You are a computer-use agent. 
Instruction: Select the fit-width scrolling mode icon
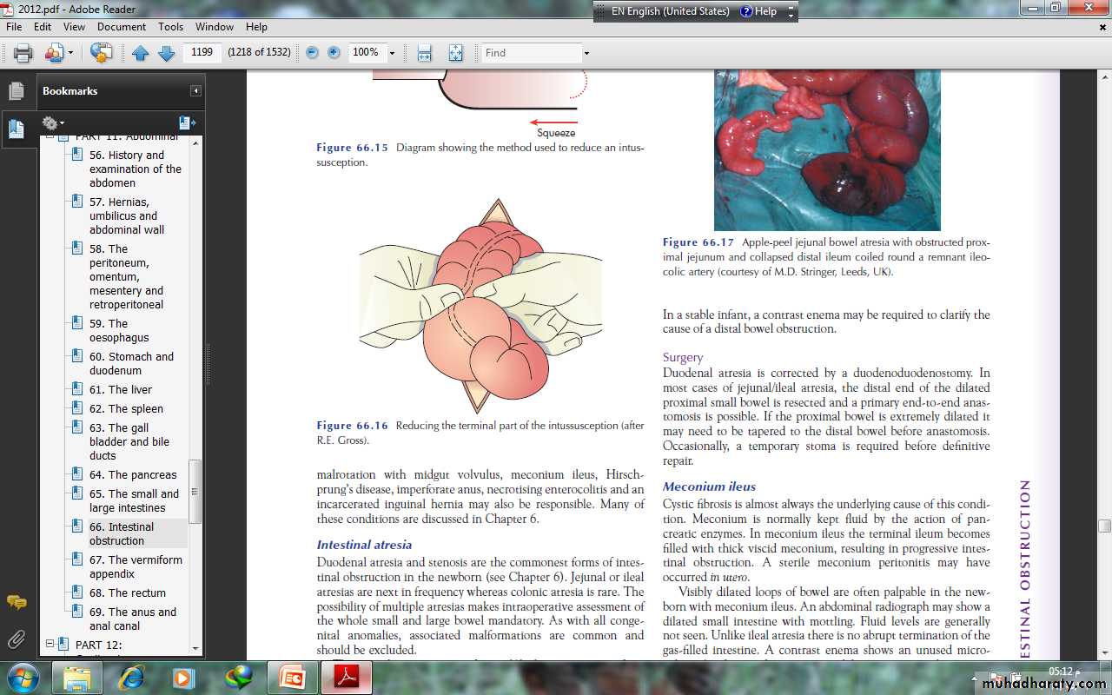(424, 53)
